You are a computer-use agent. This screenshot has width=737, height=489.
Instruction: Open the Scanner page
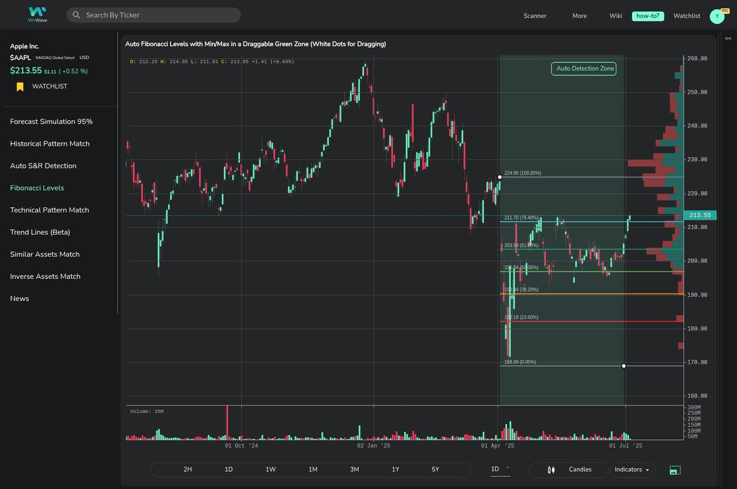point(535,16)
